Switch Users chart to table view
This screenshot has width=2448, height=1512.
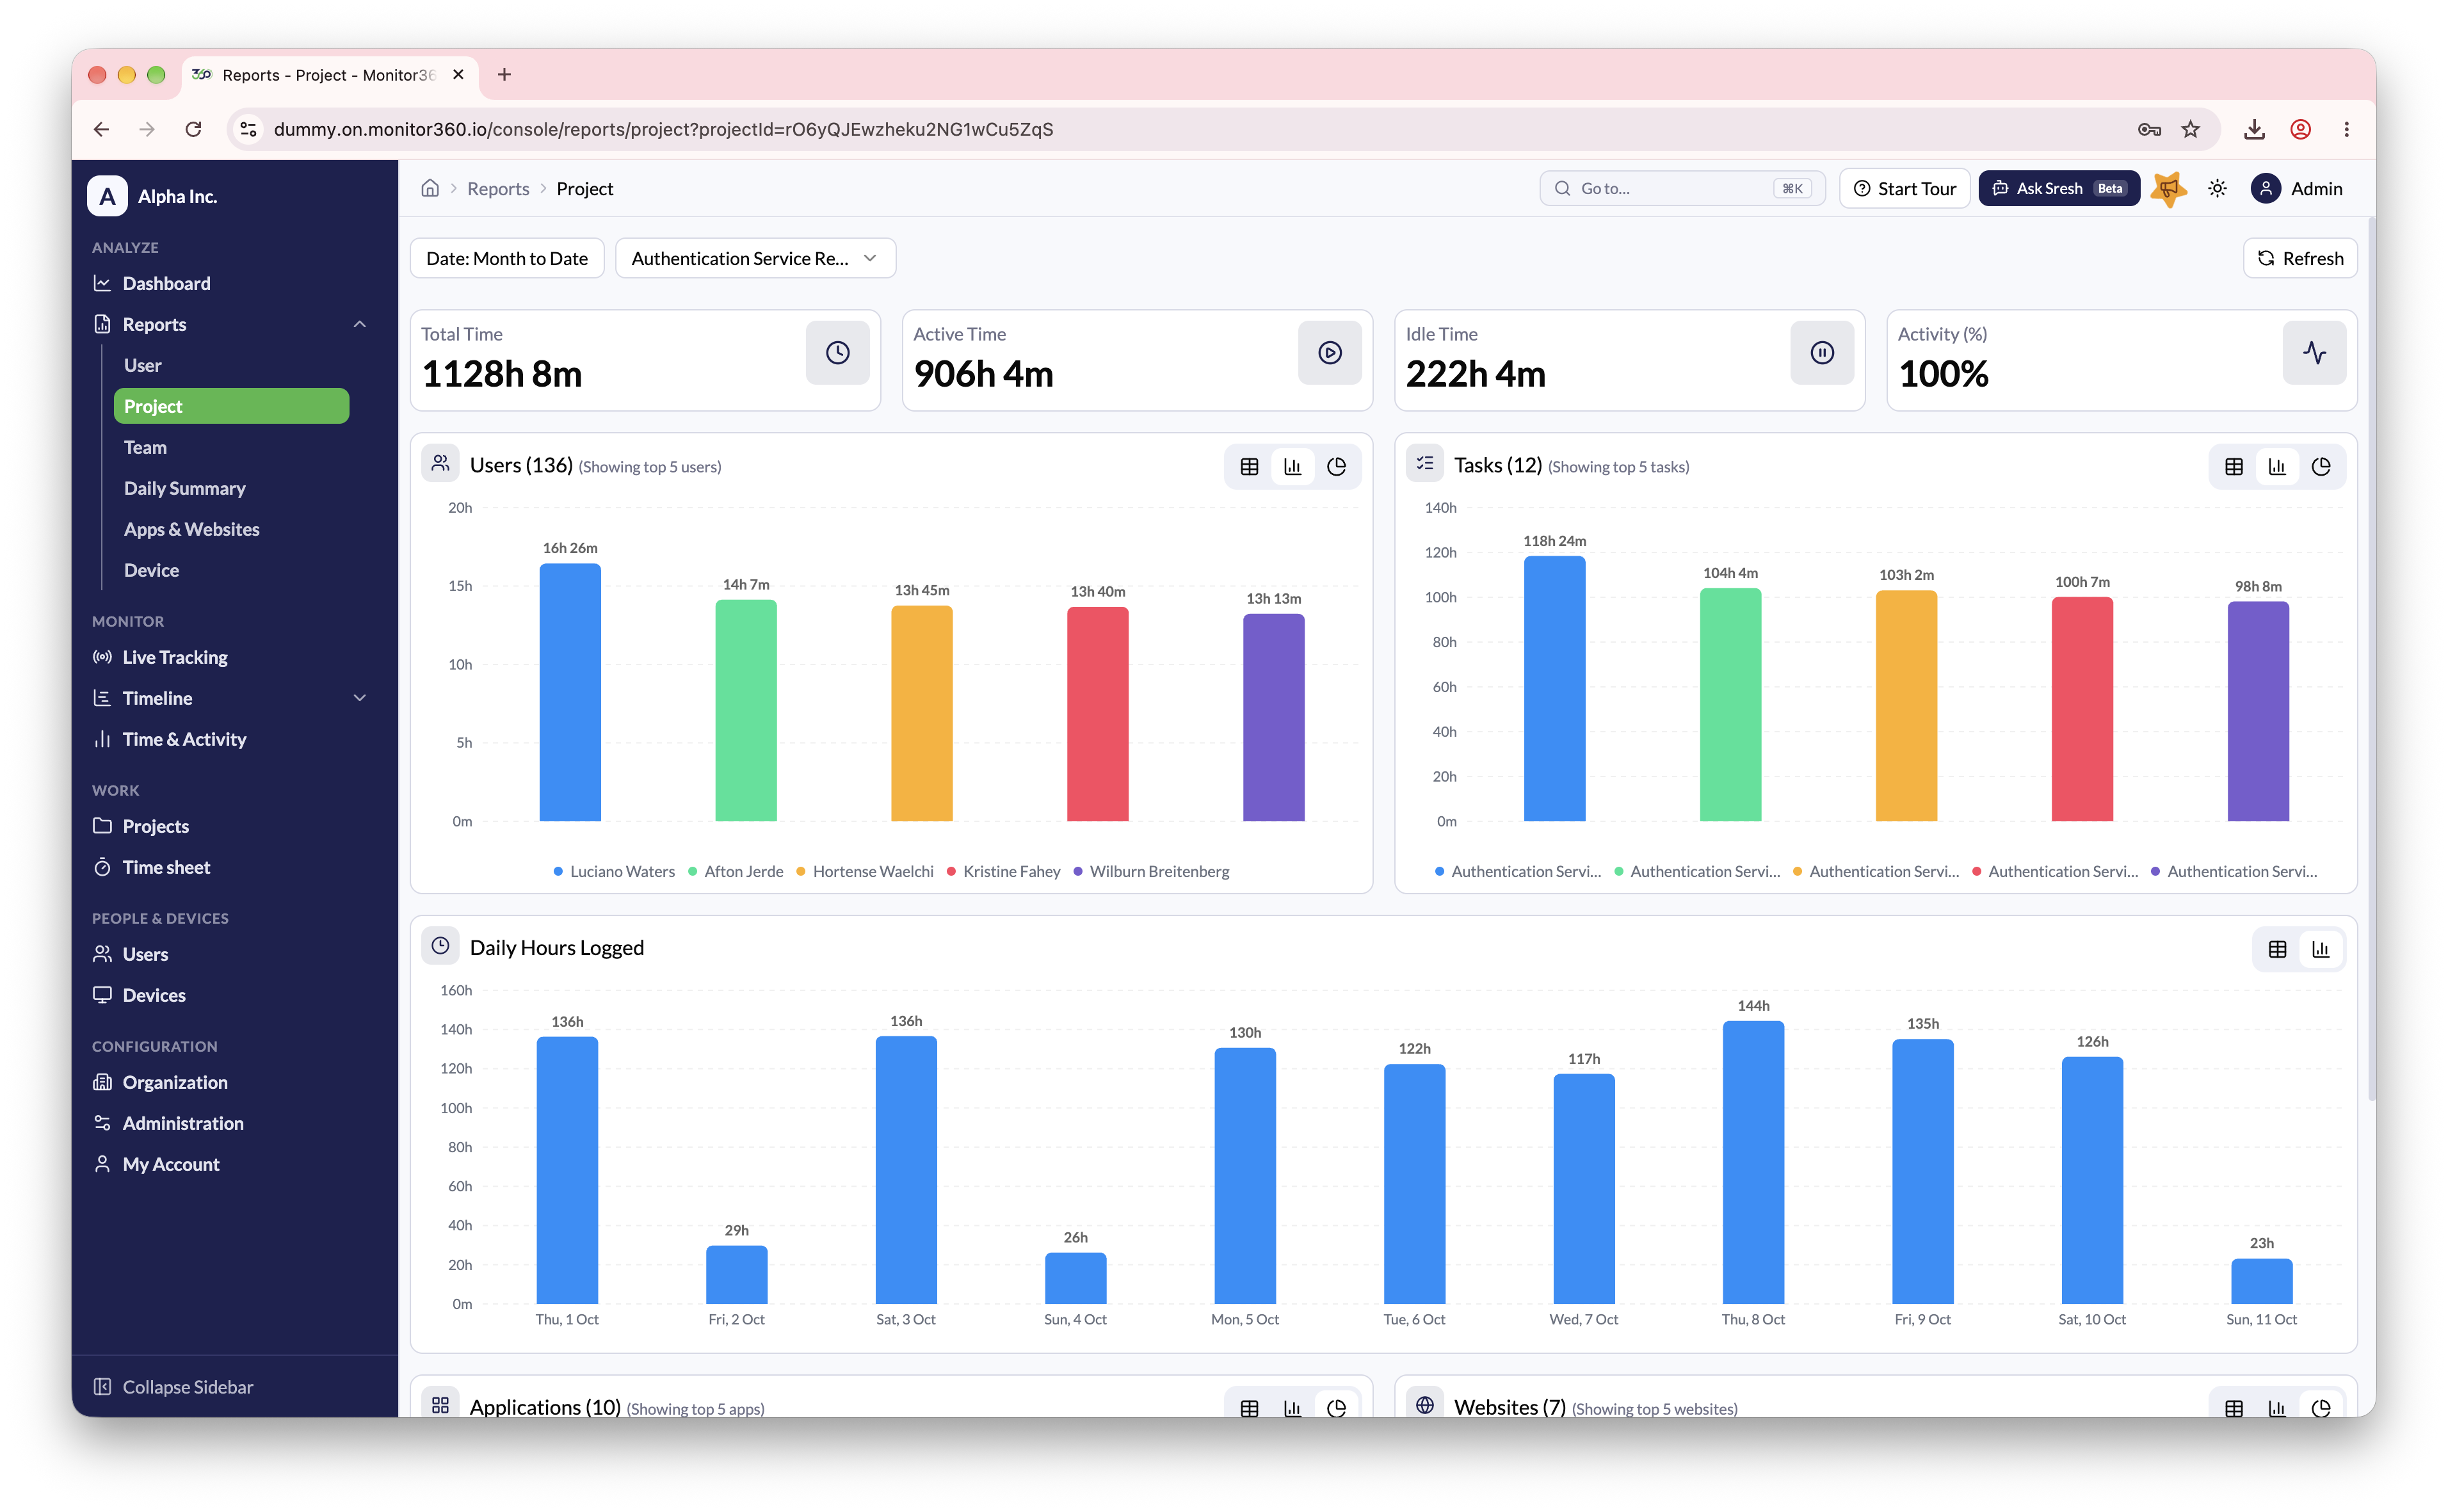point(1249,466)
